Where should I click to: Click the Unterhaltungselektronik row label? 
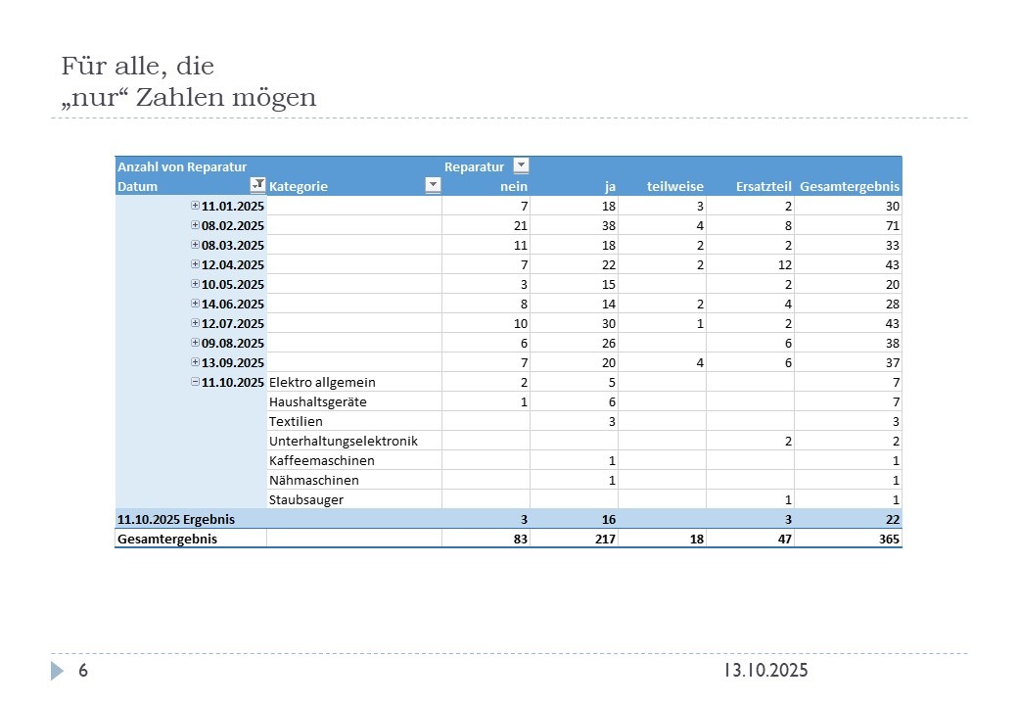[x=344, y=441]
